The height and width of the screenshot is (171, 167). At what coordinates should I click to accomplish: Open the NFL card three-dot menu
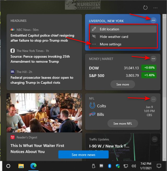click(153, 99)
